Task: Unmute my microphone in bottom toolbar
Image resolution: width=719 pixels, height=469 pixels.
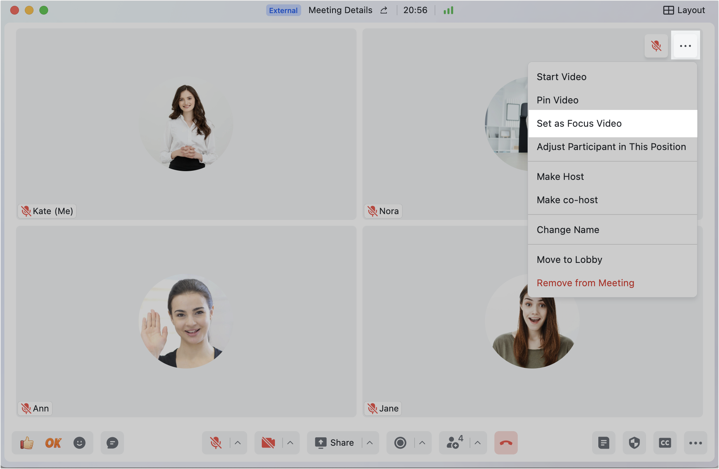Action: [216, 443]
